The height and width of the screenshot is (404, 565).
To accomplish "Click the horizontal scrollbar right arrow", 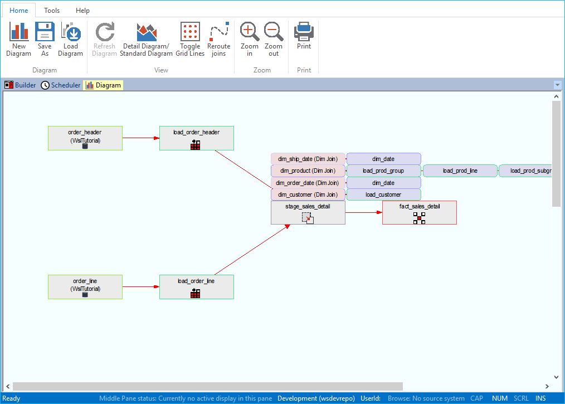I will click(x=547, y=386).
